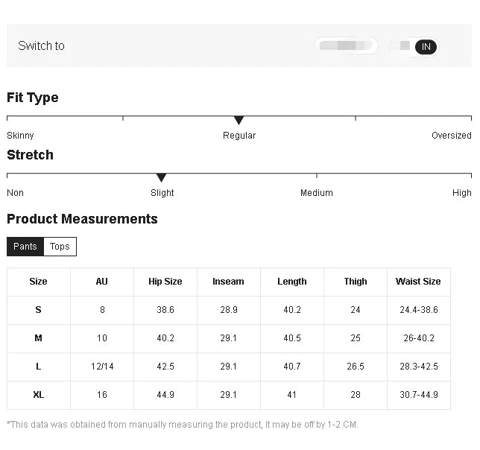Click the Medium label on Stretch scale

coord(316,193)
